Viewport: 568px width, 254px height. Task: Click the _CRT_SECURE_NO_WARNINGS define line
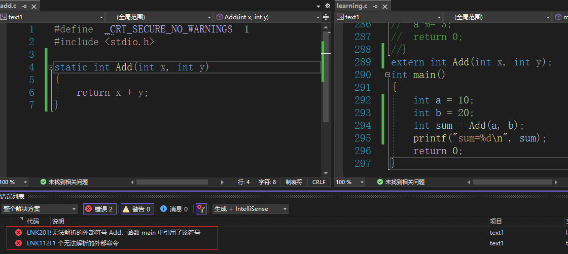click(x=152, y=29)
